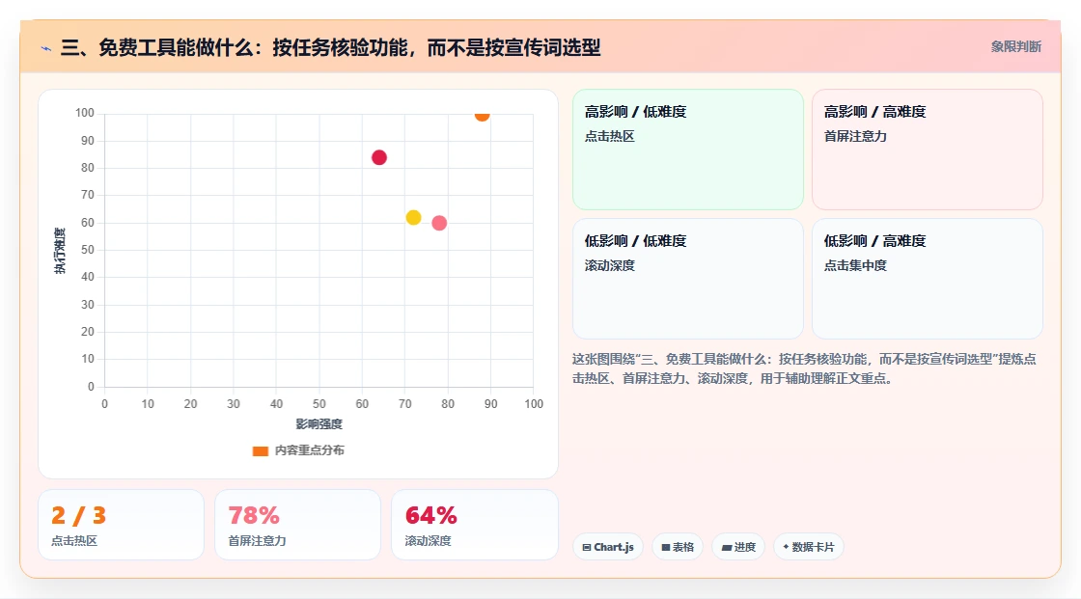Click the 首屏注意力 label under 78%

(257, 541)
